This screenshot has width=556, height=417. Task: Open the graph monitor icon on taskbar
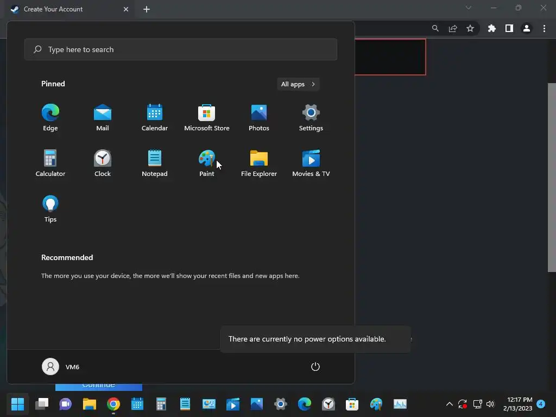click(x=400, y=404)
